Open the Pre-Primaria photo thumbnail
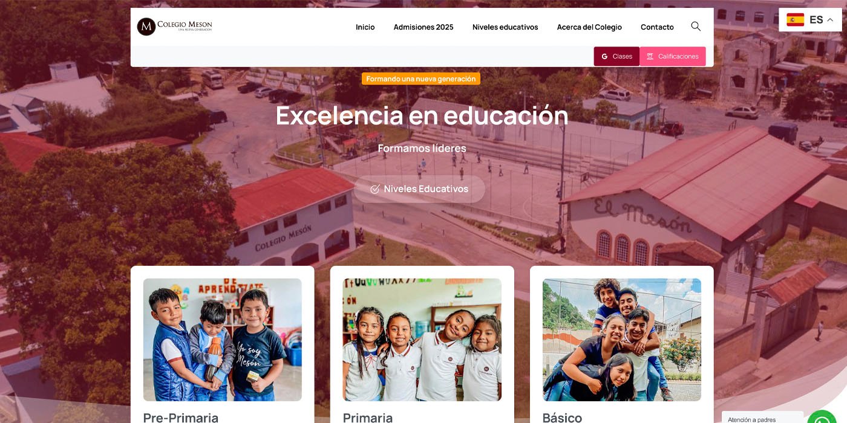Screen dimensions: 847x423 pos(223,340)
